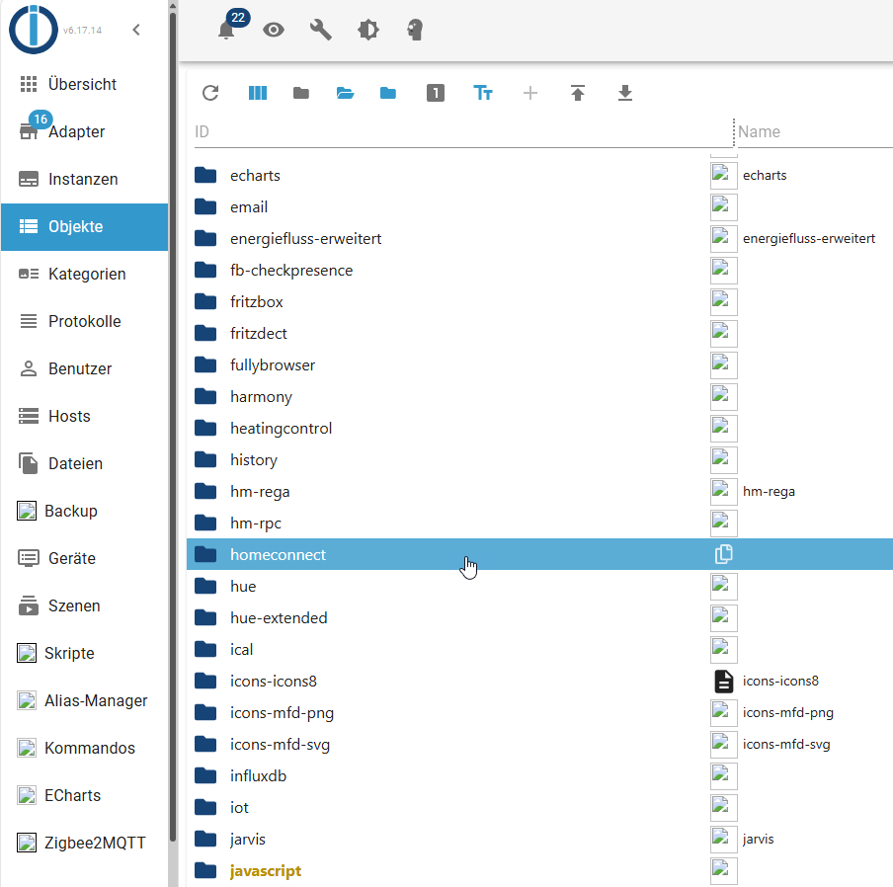Open the ECharts page
This screenshot has height=887, width=893.
(84, 796)
